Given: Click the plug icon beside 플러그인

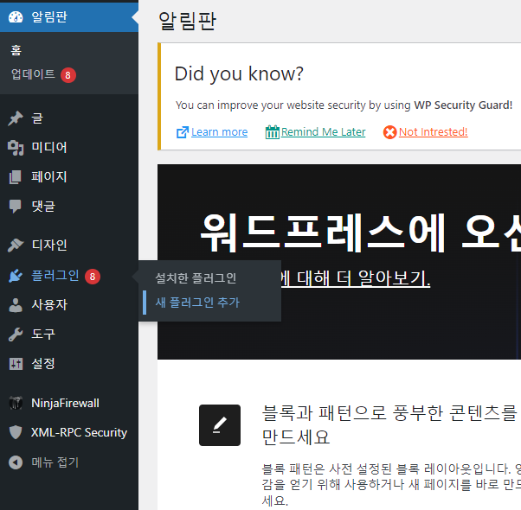Looking at the screenshot, I should click(x=16, y=276).
